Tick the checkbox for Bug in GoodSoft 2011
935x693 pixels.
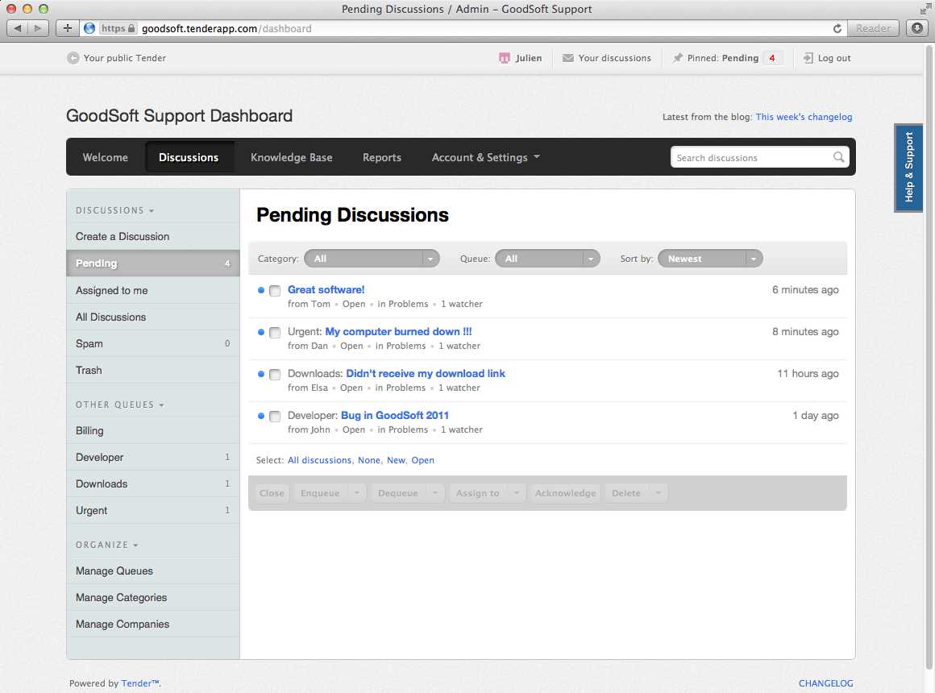[x=275, y=417]
